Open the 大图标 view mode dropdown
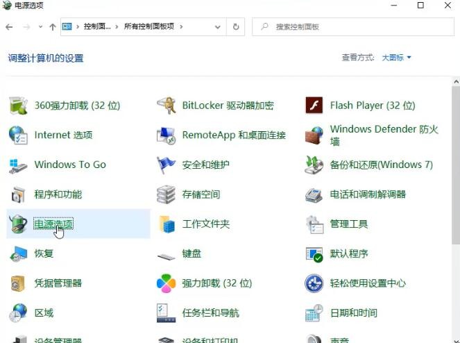 click(x=396, y=58)
